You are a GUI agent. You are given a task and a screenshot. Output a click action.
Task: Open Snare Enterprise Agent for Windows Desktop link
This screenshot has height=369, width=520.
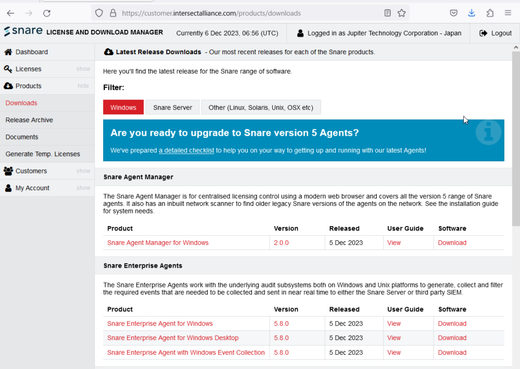(173, 338)
